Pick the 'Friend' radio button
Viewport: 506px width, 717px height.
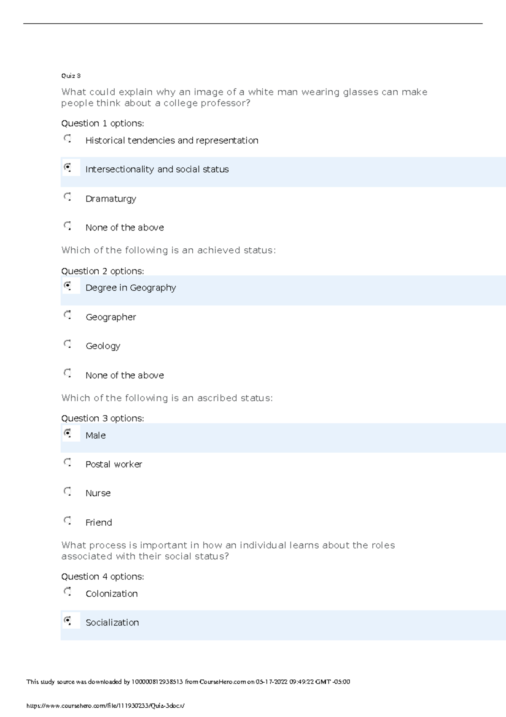click(67, 521)
